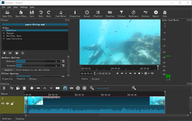This screenshot has width=192, height=121.
Task: Open the timeline hamburger menu
Action: (x=4, y=88)
